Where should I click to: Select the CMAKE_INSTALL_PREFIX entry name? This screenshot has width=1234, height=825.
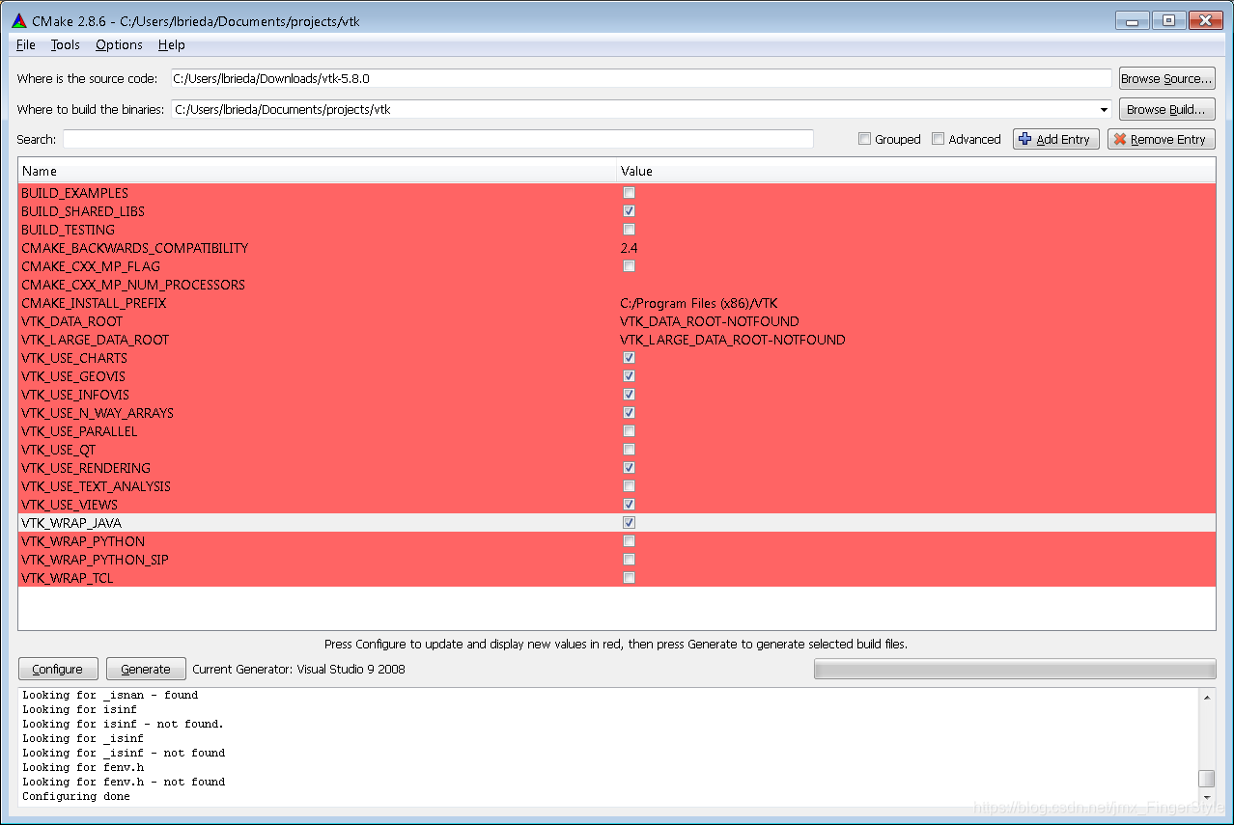94,303
